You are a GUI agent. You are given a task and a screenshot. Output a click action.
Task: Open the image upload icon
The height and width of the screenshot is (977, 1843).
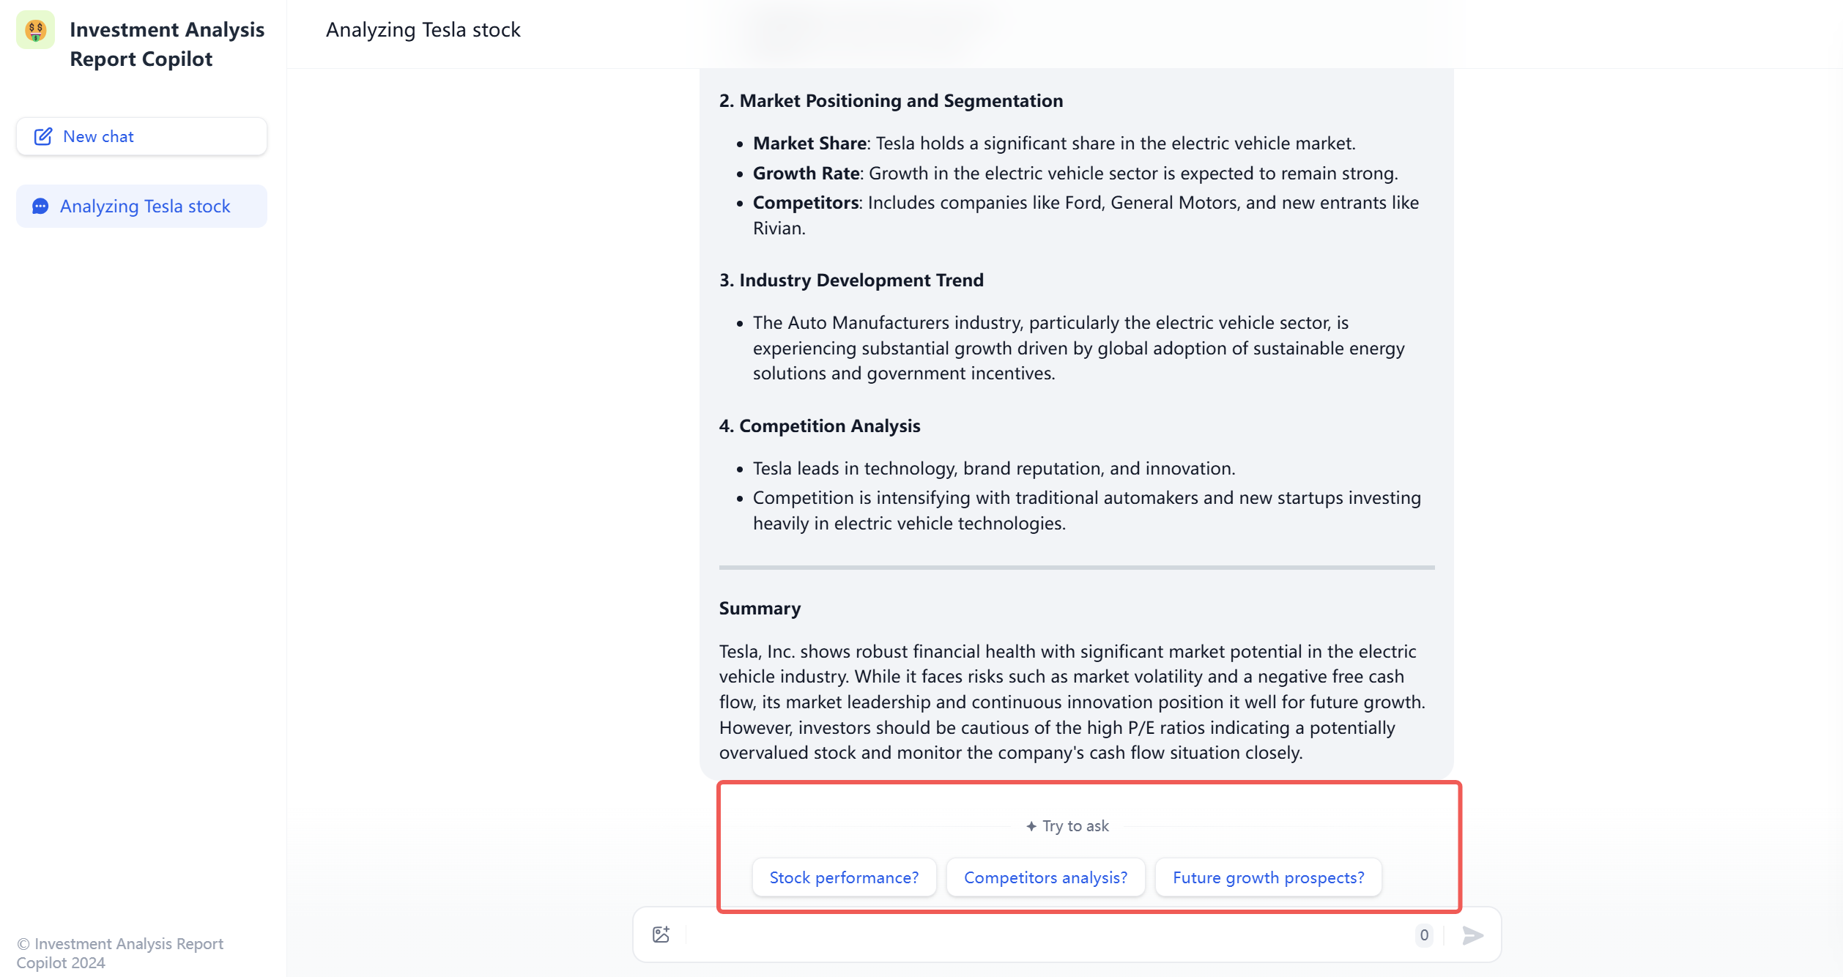click(x=661, y=935)
